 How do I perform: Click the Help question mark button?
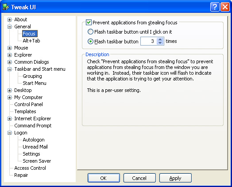click(215, 7)
